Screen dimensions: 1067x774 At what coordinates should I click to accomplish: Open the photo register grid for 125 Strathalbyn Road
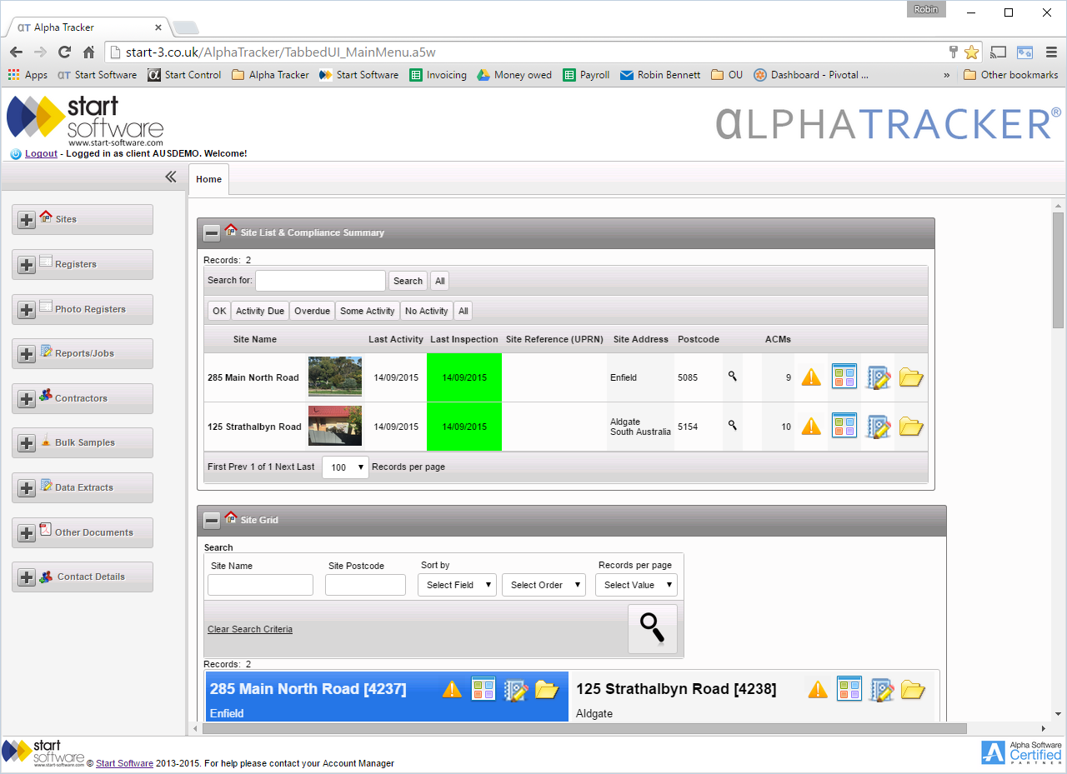[844, 426]
